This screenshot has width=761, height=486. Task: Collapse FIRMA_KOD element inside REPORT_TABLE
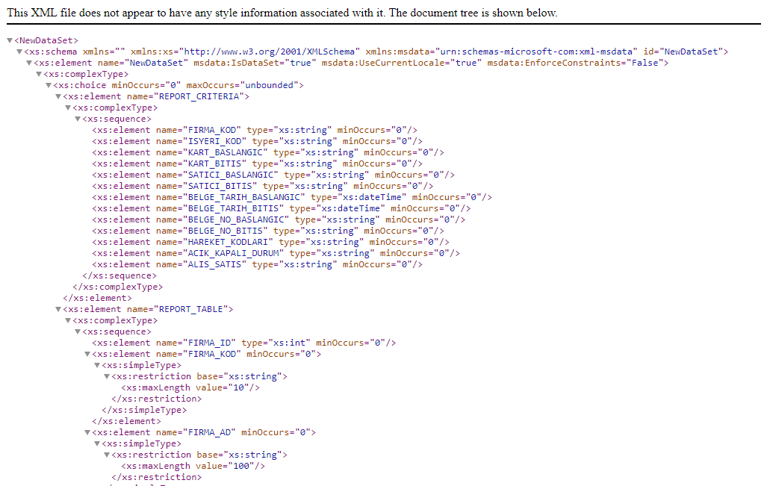click(87, 354)
